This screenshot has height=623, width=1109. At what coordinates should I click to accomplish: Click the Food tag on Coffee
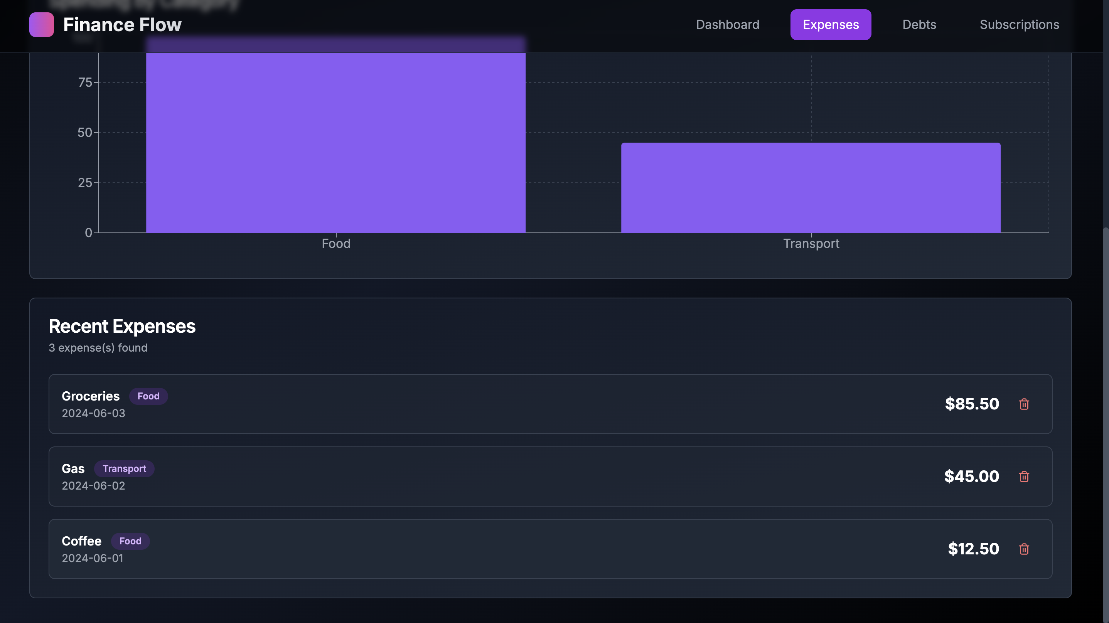(x=130, y=541)
